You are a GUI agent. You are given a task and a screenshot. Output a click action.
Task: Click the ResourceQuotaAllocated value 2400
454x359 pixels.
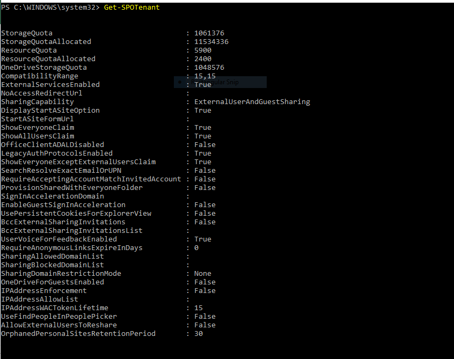(202, 59)
